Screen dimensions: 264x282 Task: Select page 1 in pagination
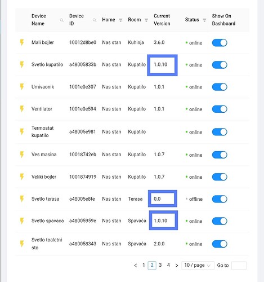click(144, 265)
